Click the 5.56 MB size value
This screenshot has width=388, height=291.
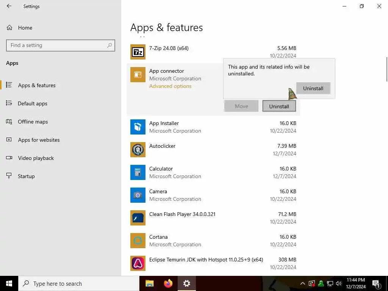[286, 48]
